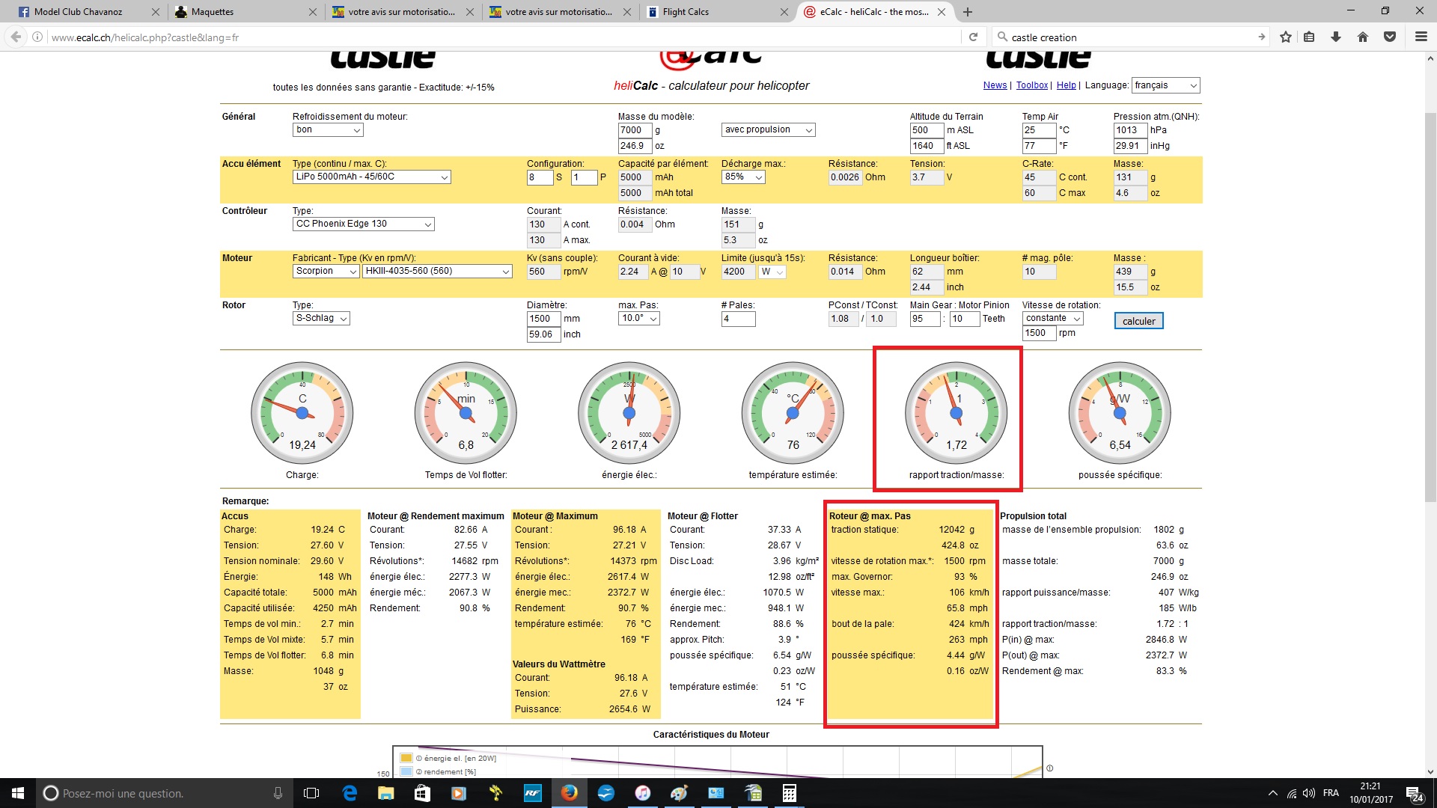Image resolution: width=1437 pixels, height=808 pixels.
Task: Click the back navigation arrow
Action: [x=15, y=37]
